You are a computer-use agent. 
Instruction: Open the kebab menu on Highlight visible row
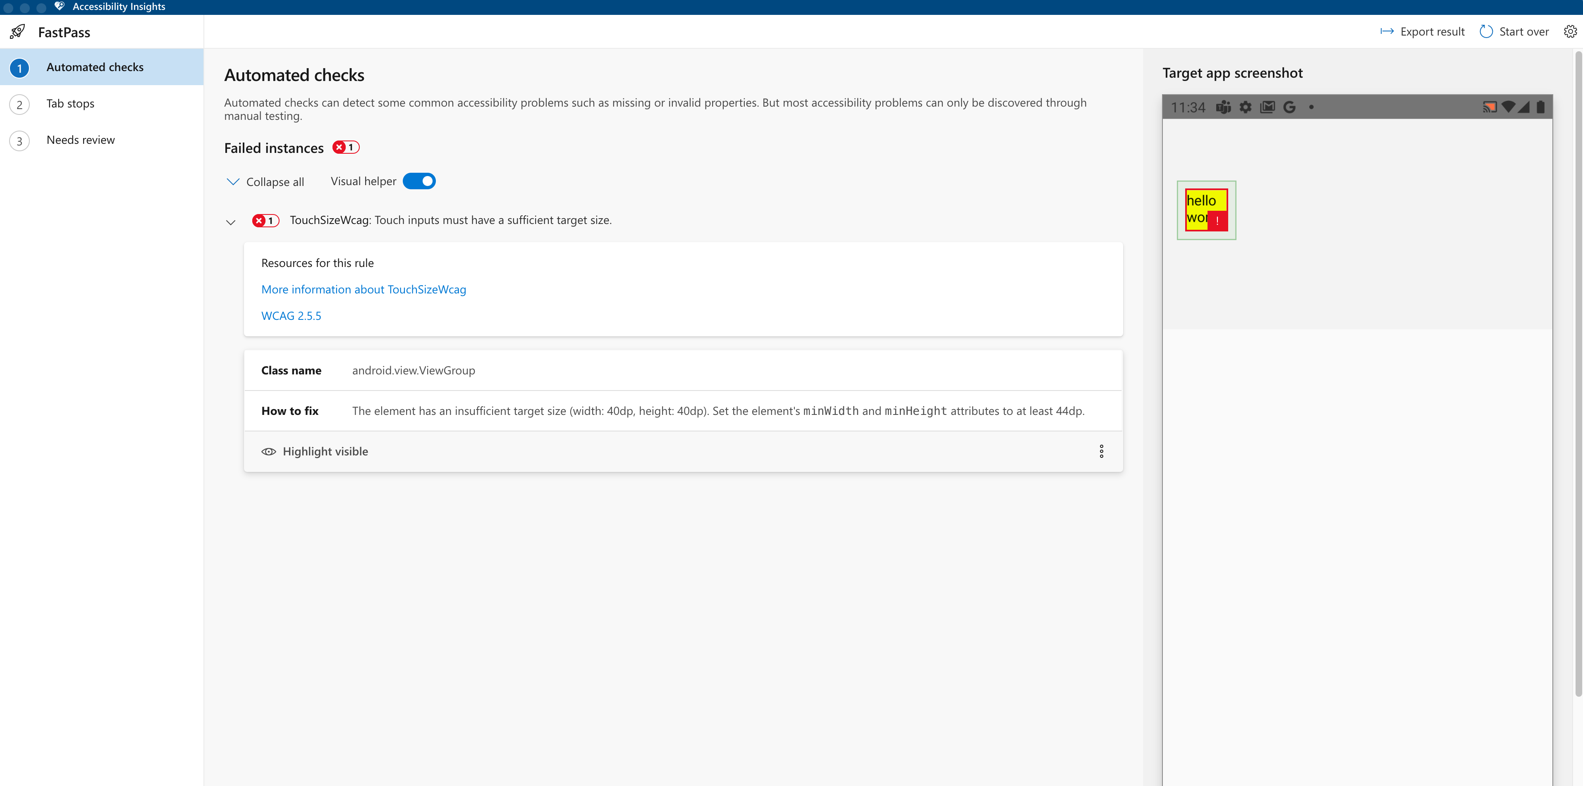[x=1102, y=451]
